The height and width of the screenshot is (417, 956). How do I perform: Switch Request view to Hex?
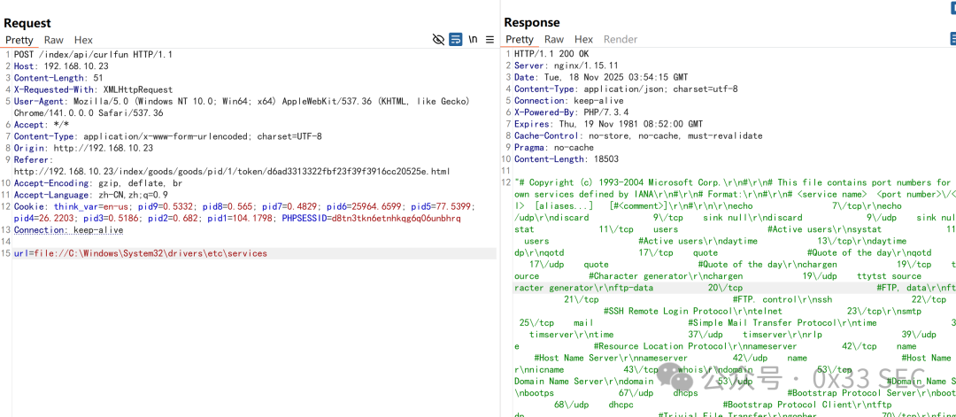click(x=83, y=40)
